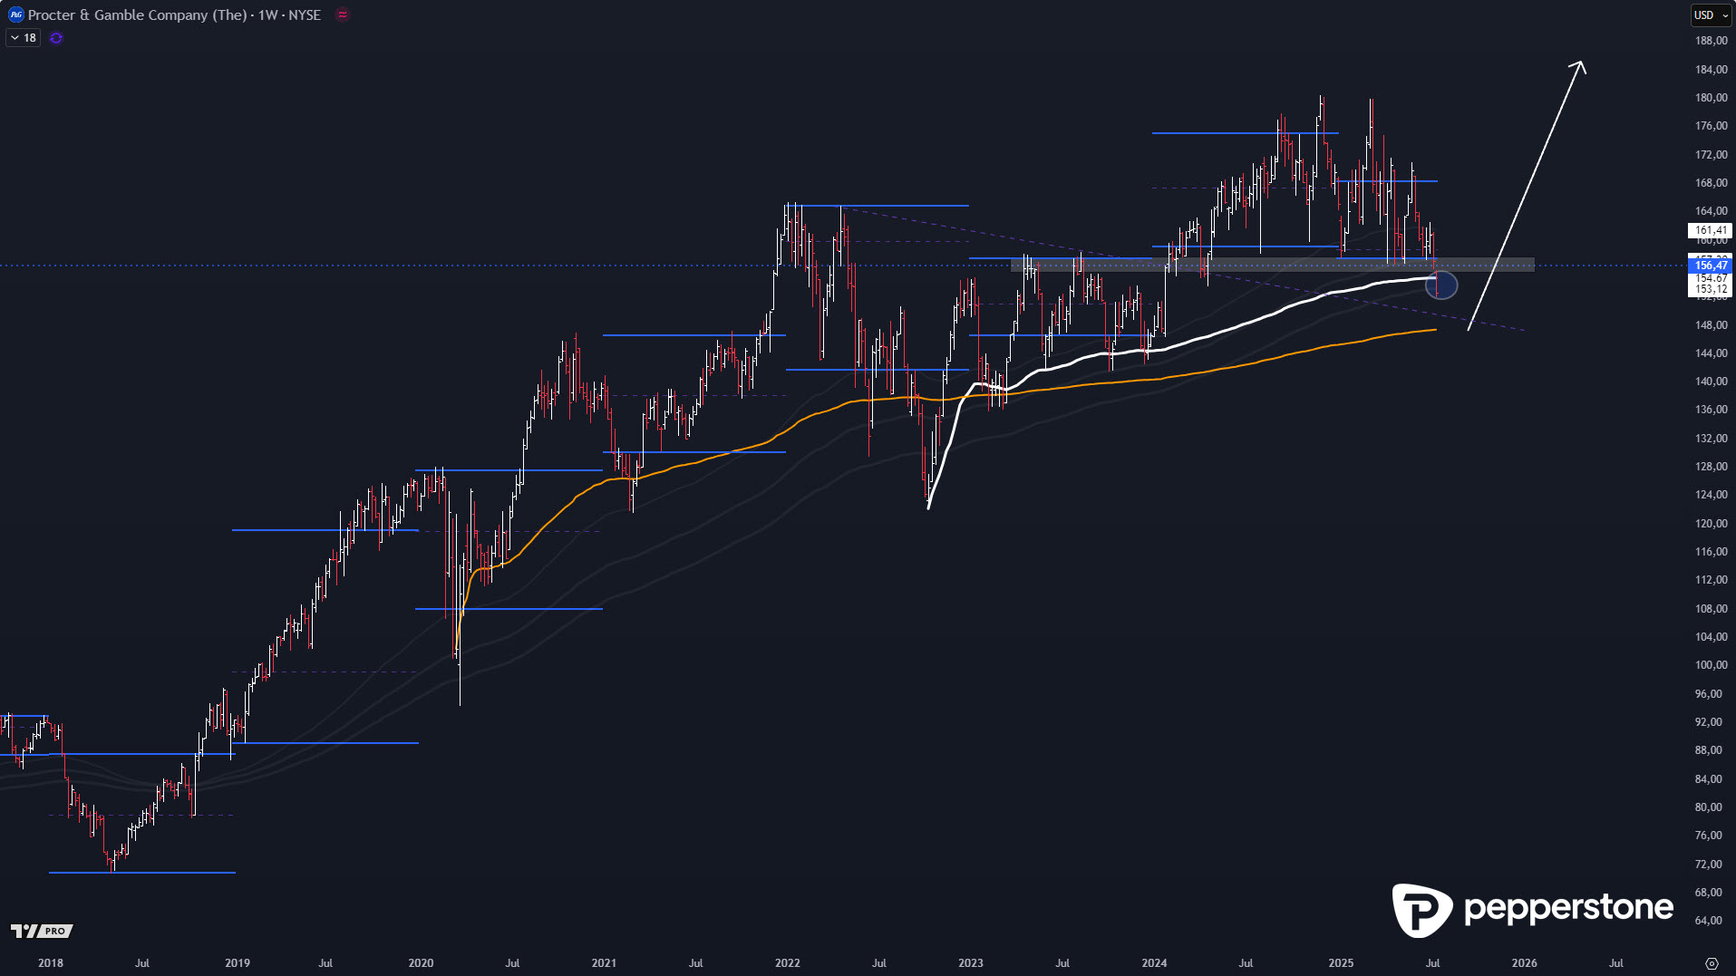This screenshot has width=1736, height=976.
Task: Click the purple indicator refresh icon
Action: pos(56,38)
